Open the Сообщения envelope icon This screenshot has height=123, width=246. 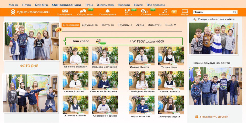[65, 11]
